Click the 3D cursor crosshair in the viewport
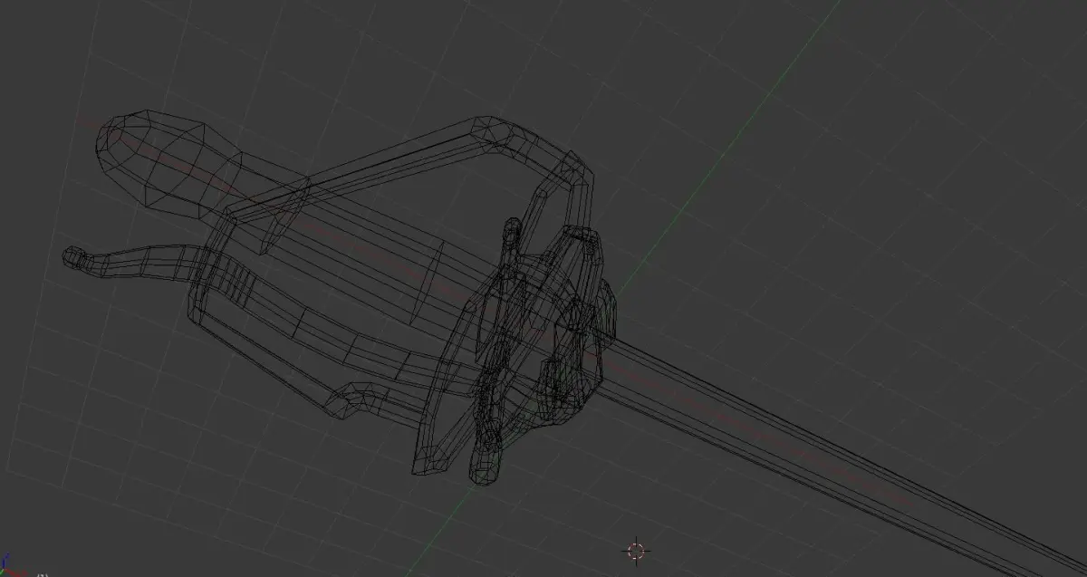The height and width of the screenshot is (577, 1087). (x=636, y=550)
